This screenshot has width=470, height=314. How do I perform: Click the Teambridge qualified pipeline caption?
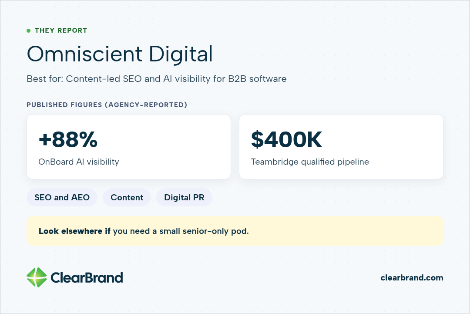click(310, 162)
